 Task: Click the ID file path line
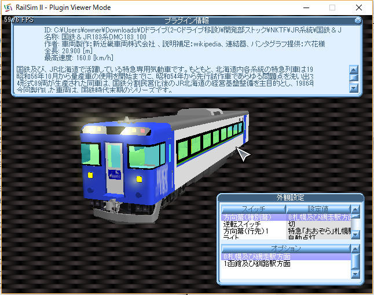coord(193,30)
